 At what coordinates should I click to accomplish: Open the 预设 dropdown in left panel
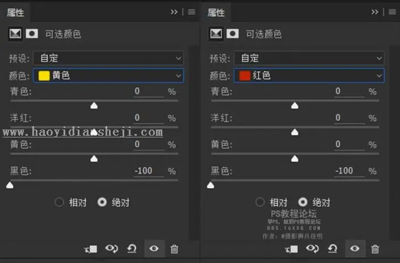pyautogui.click(x=108, y=58)
